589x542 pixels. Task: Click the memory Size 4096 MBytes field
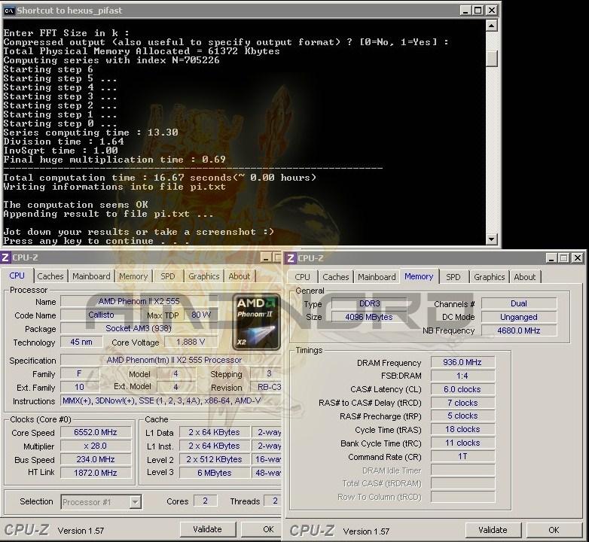(369, 317)
